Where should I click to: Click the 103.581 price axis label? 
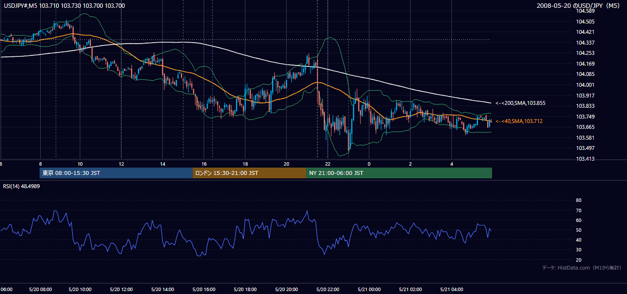click(x=585, y=138)
